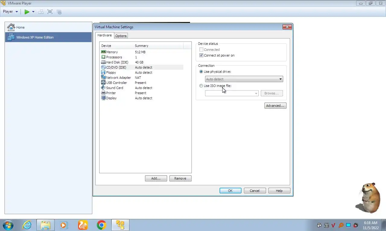Click the Unity mode toolbar icon
This screenshot has width=386, height=231.
(x=59, y=12)
